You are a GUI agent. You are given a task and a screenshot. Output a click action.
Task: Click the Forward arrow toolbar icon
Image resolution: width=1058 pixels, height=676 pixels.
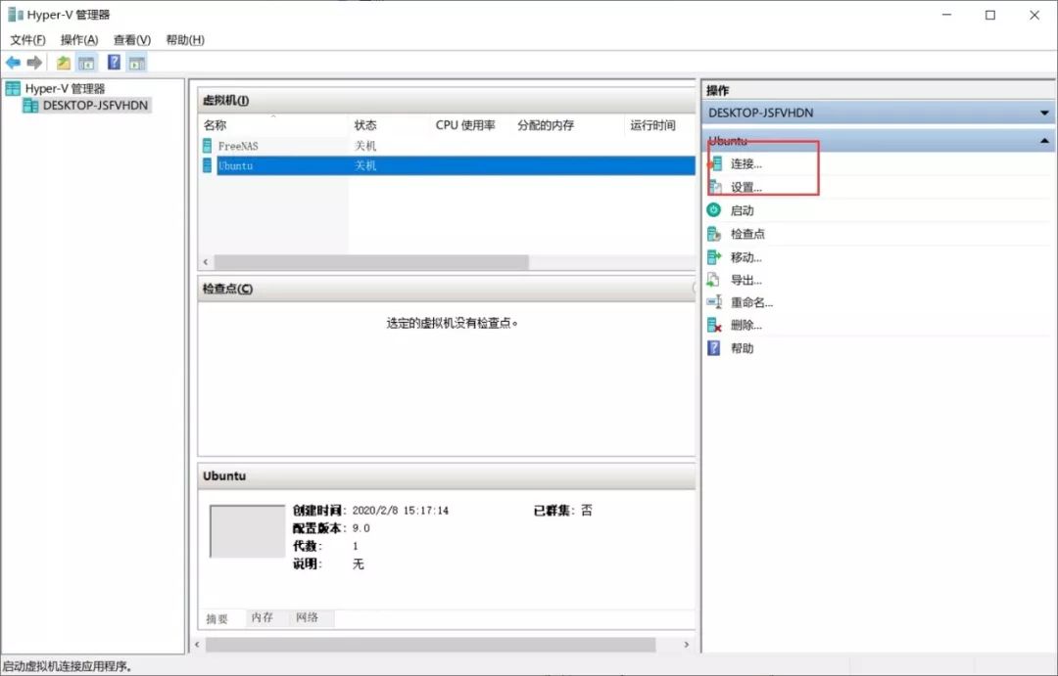[x=34, y=63]
